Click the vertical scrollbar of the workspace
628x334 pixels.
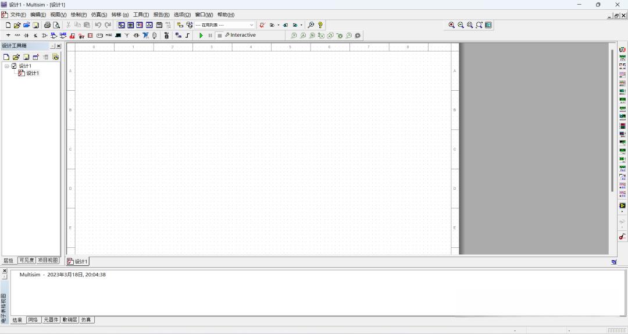point(612,120)
